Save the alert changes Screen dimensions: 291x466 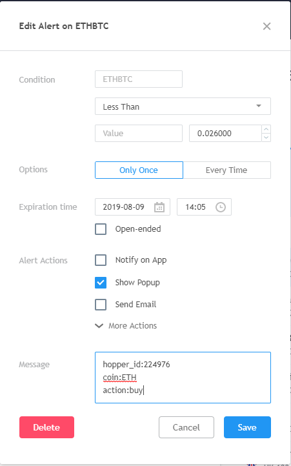[247, 427]
